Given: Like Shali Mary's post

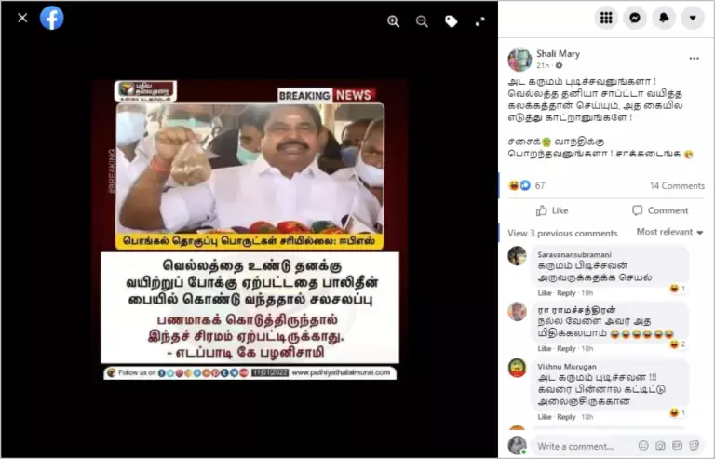Looking at the screenshot, I should (552, 210).
